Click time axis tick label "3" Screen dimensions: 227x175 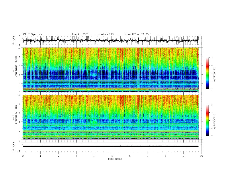pos(76,156)
